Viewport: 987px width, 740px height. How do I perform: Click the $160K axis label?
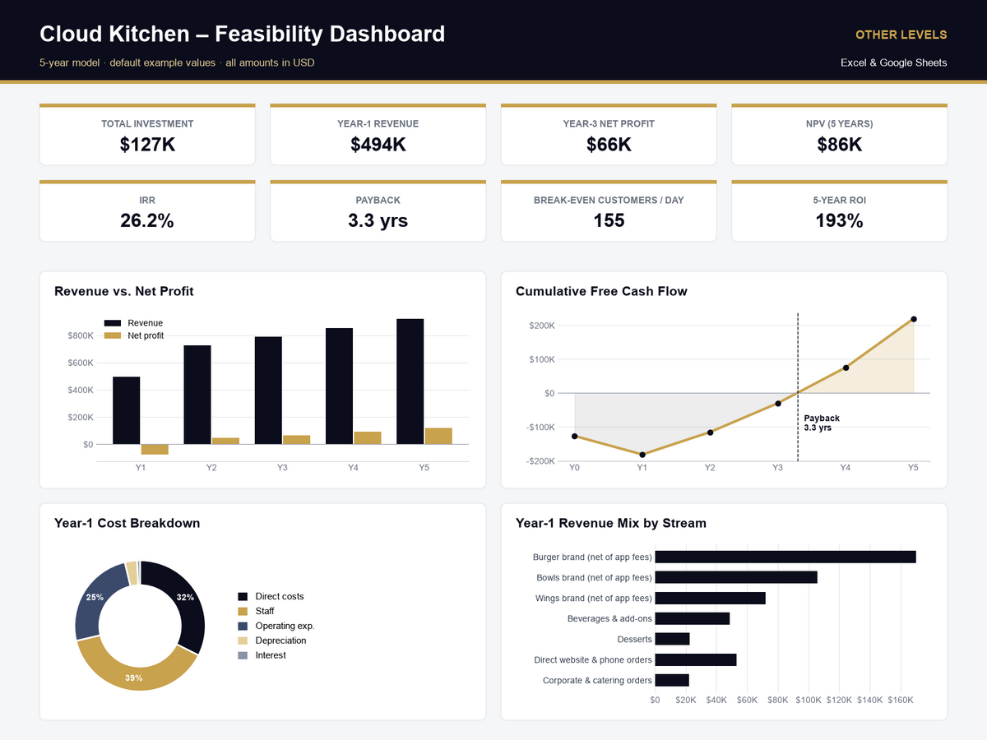[x=901, y=700]
